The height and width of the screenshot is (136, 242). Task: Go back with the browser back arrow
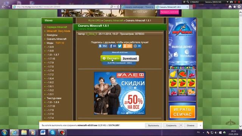(x=3, y=7)
